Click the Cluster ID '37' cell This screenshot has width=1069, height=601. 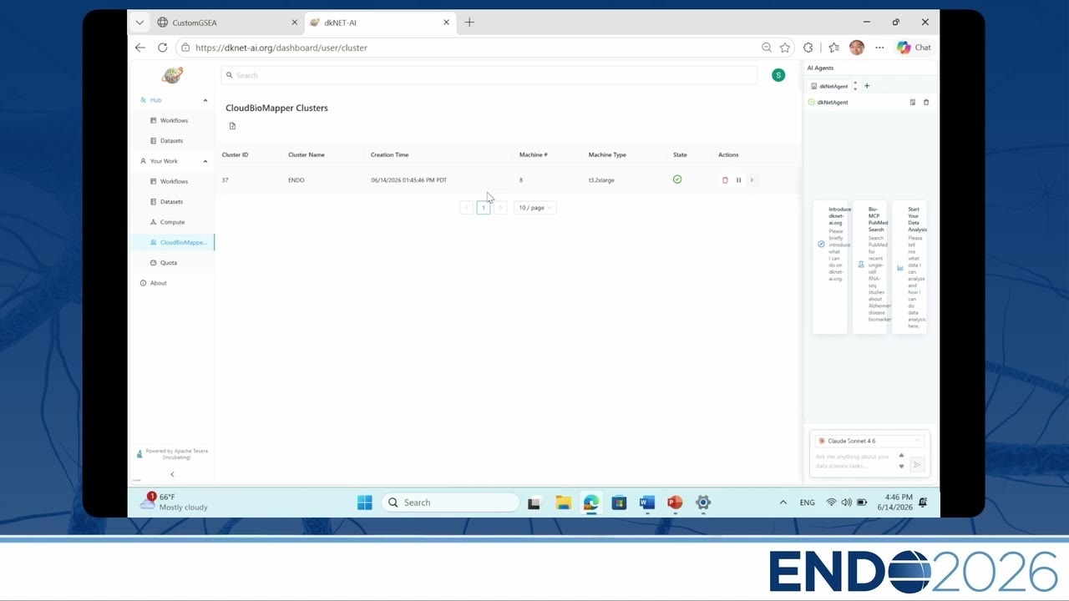click(225, 180)
